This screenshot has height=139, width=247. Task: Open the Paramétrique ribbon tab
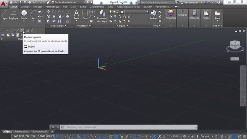[x=52, y=7]
